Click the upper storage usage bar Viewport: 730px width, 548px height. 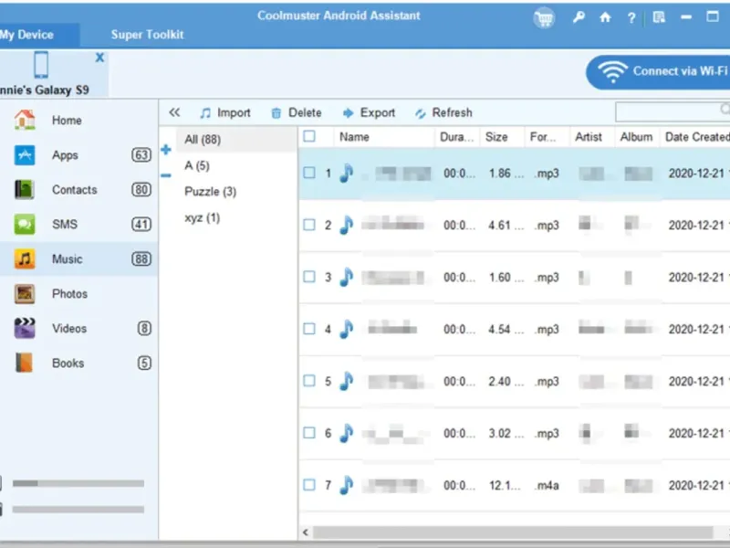click(x=78, y=484)
